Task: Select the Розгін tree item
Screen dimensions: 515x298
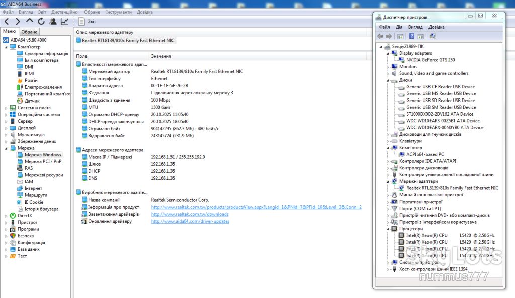Action: 31,80
